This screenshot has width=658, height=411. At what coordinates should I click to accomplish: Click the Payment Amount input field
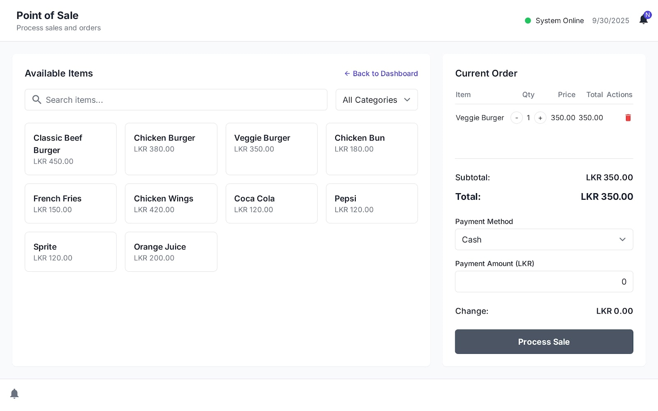(544, 282)
